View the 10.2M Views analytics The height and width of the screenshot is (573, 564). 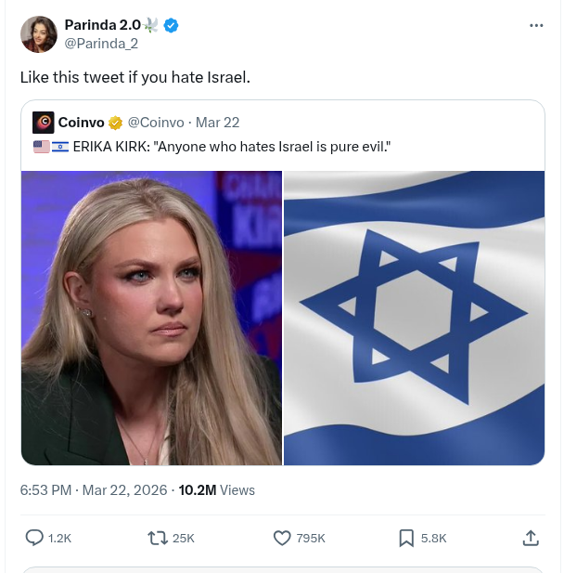[x=216, y=489]
